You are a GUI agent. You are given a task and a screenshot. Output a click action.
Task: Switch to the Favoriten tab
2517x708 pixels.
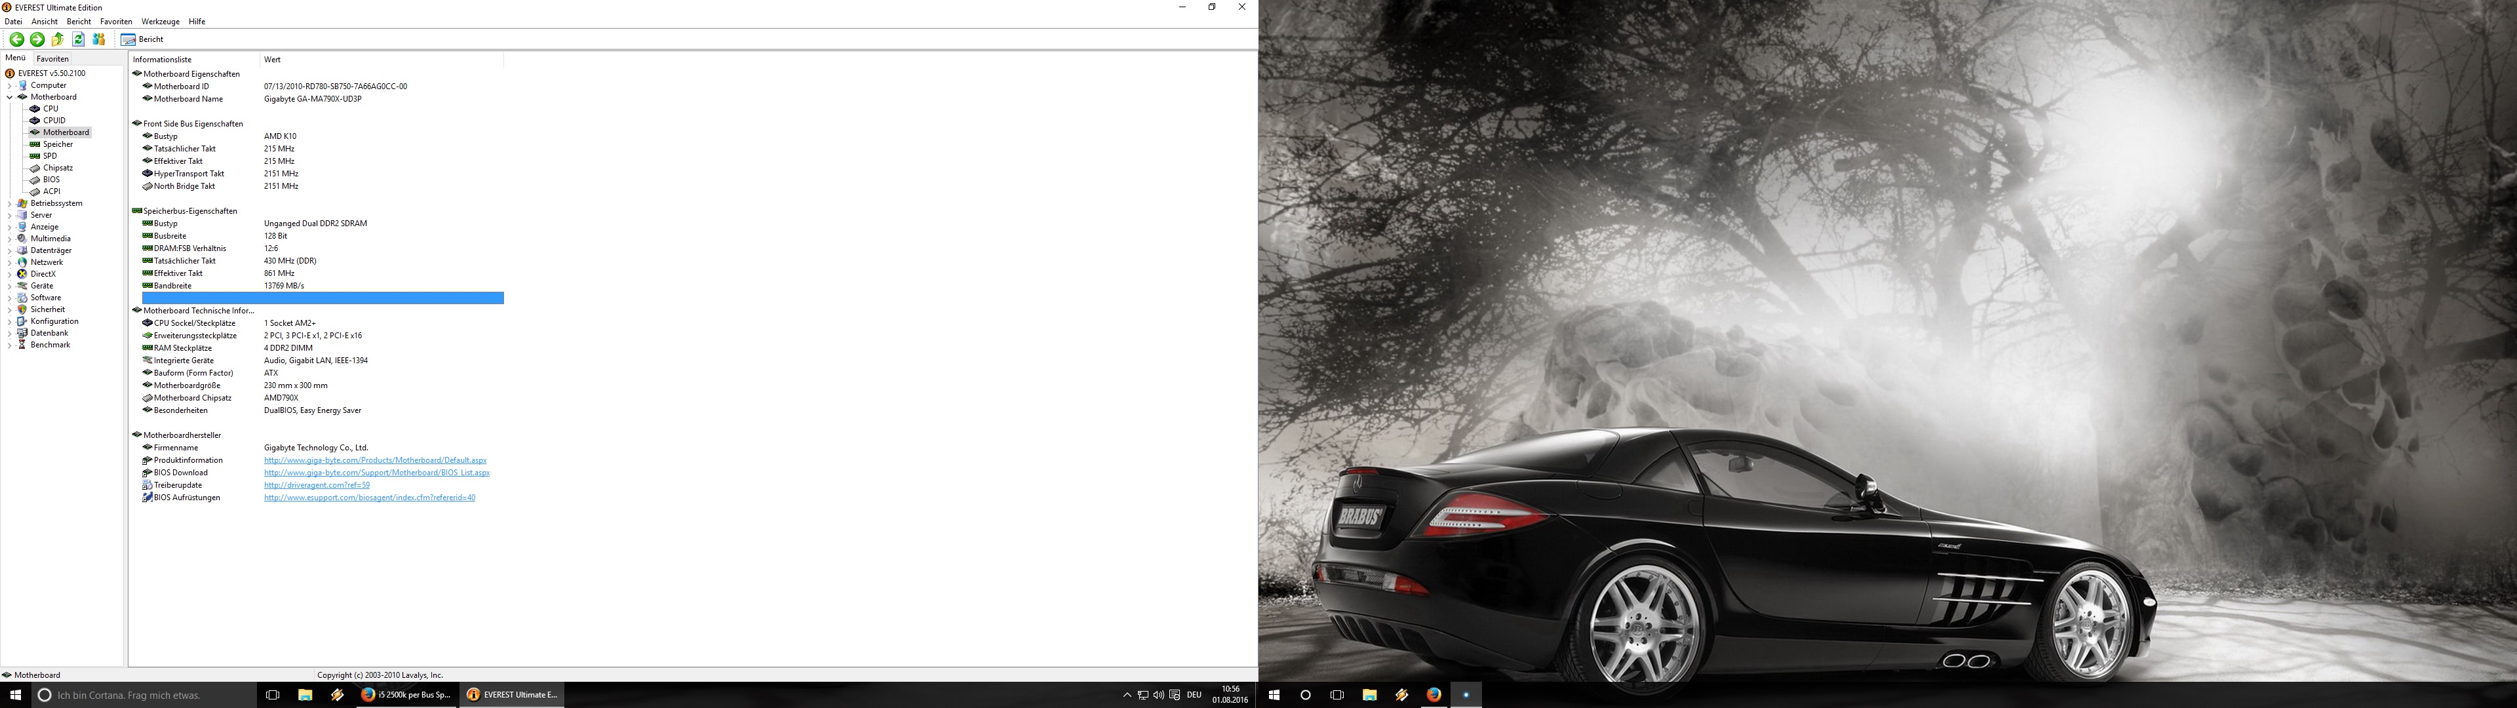(52, 59)
